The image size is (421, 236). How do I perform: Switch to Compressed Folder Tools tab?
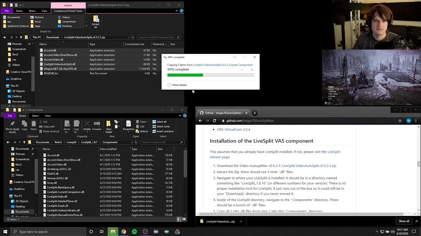click(68, 11)
